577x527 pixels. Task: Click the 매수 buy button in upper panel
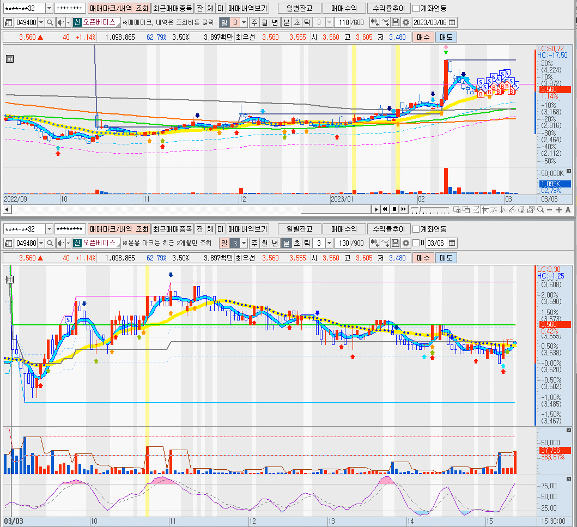(423, 37)
